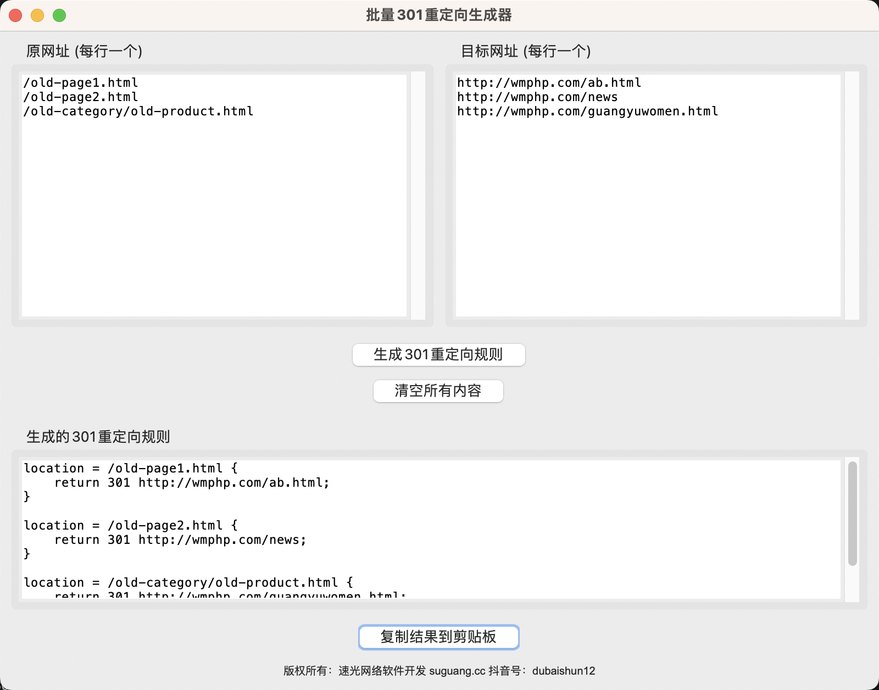Close the window with red button

tap(15, 15)
